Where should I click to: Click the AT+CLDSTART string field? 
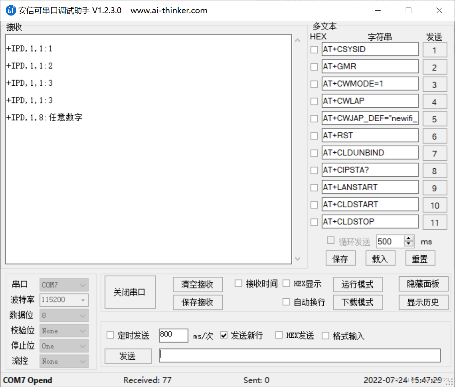(370, 205)
